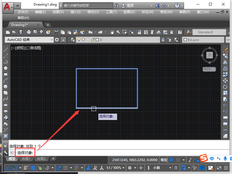Click the coordinates readout 2147.1245, 1063.2292

point(135,160)
